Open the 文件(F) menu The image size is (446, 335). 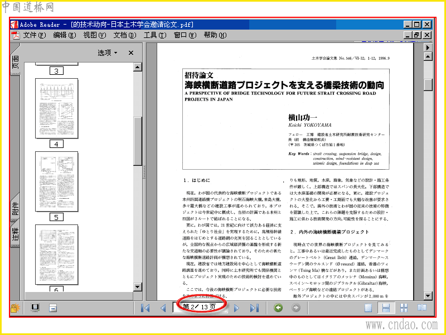(x=35, y=35)
